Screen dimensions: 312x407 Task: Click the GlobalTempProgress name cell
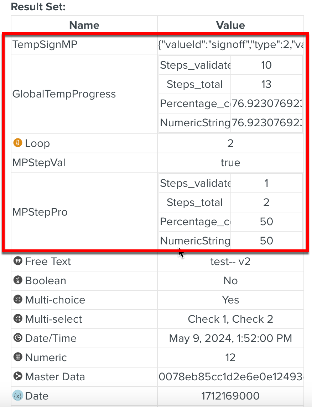[x=64, y=94]
